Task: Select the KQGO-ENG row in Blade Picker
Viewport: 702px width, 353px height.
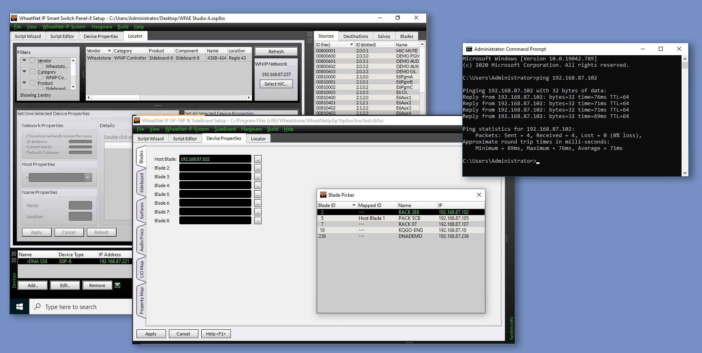Action: (401, 230)
